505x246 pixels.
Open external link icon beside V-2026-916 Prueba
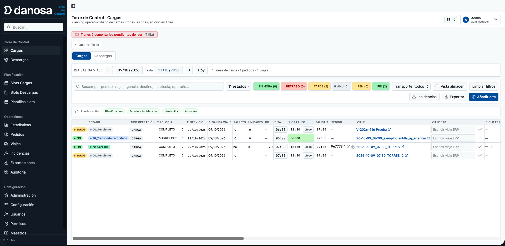tap(389, 129)
